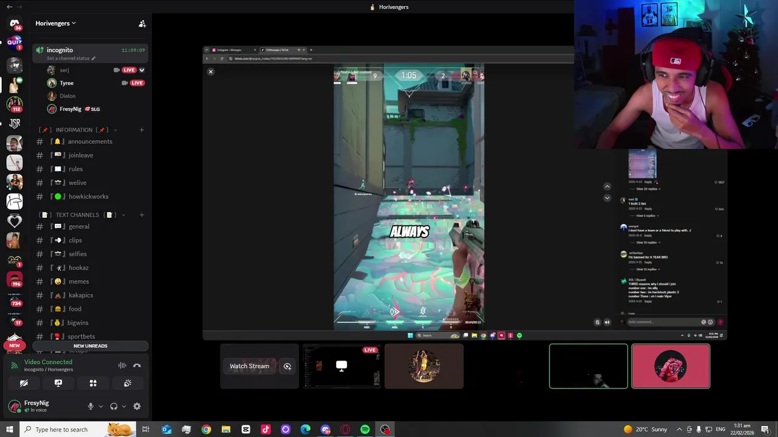778x437 pixels.
Task: Open the JSR server icon
Action: tap(15, 123)
